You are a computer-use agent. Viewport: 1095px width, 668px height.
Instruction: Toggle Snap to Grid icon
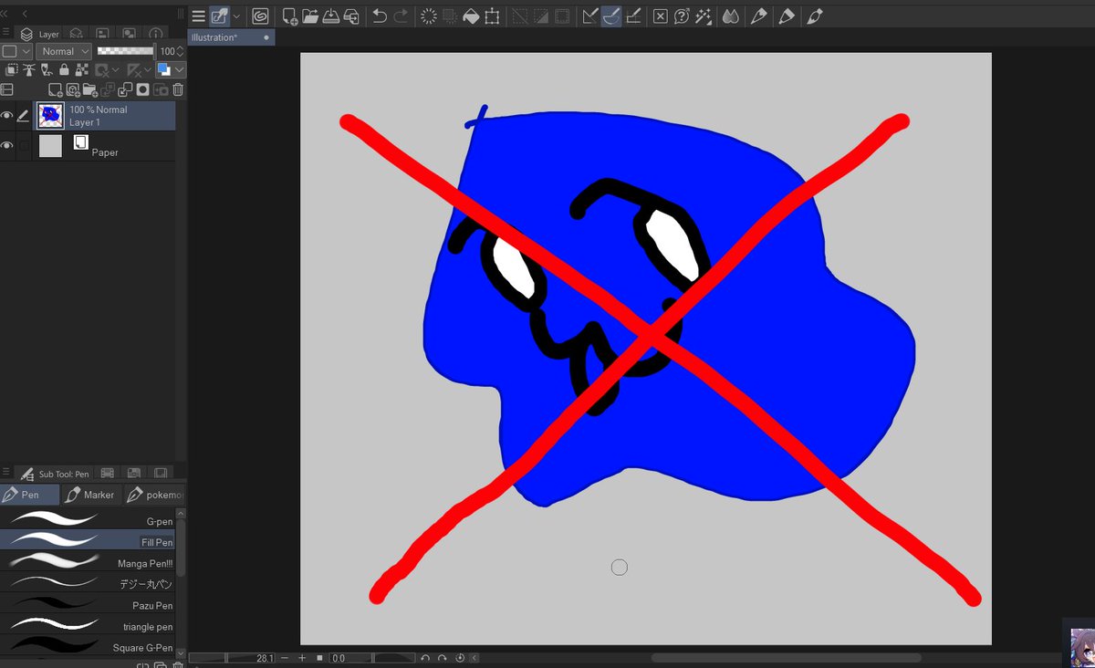click(633, 16)
